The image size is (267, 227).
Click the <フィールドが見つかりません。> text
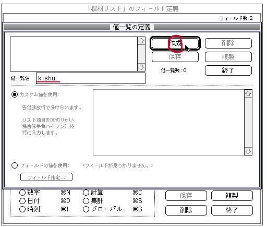coord(118,165)
